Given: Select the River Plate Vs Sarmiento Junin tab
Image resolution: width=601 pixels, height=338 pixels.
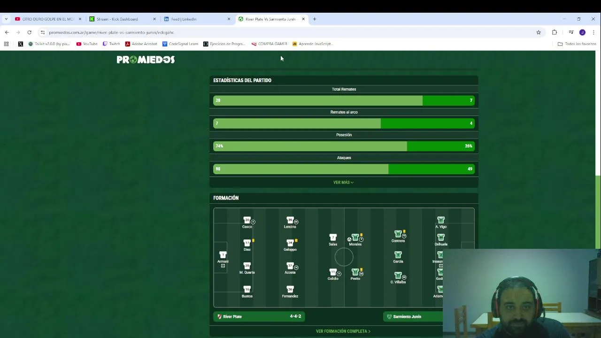Looking at the screenshot, I should (x=272, y=19).
